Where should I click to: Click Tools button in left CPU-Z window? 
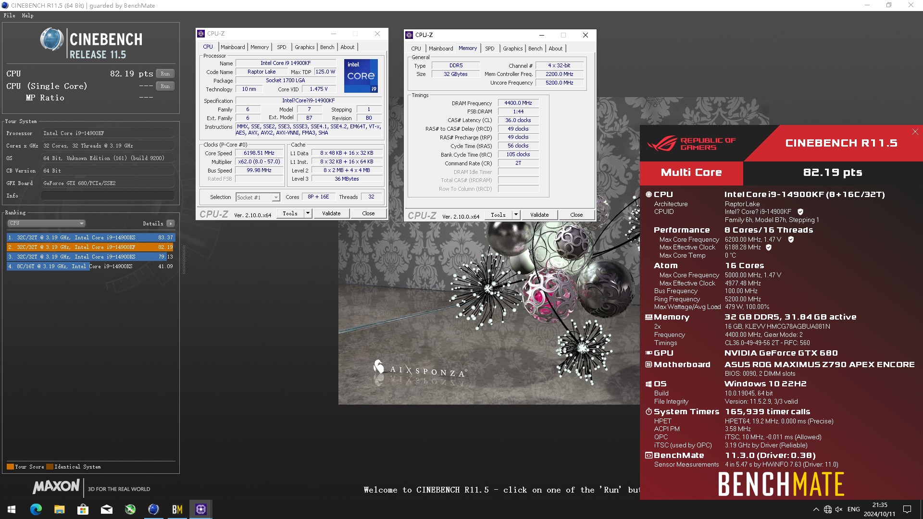(290, 213)
